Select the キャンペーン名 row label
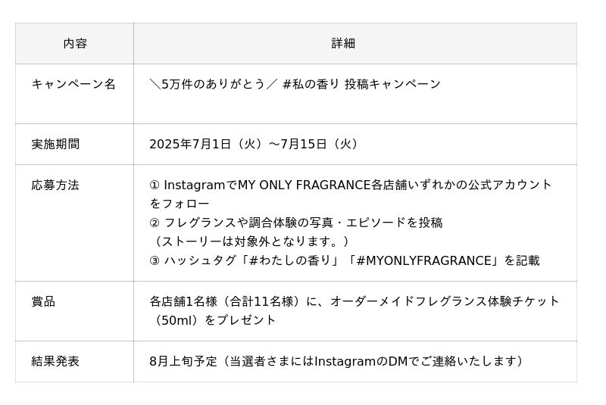The image size is (606, 405). point(73,84)
